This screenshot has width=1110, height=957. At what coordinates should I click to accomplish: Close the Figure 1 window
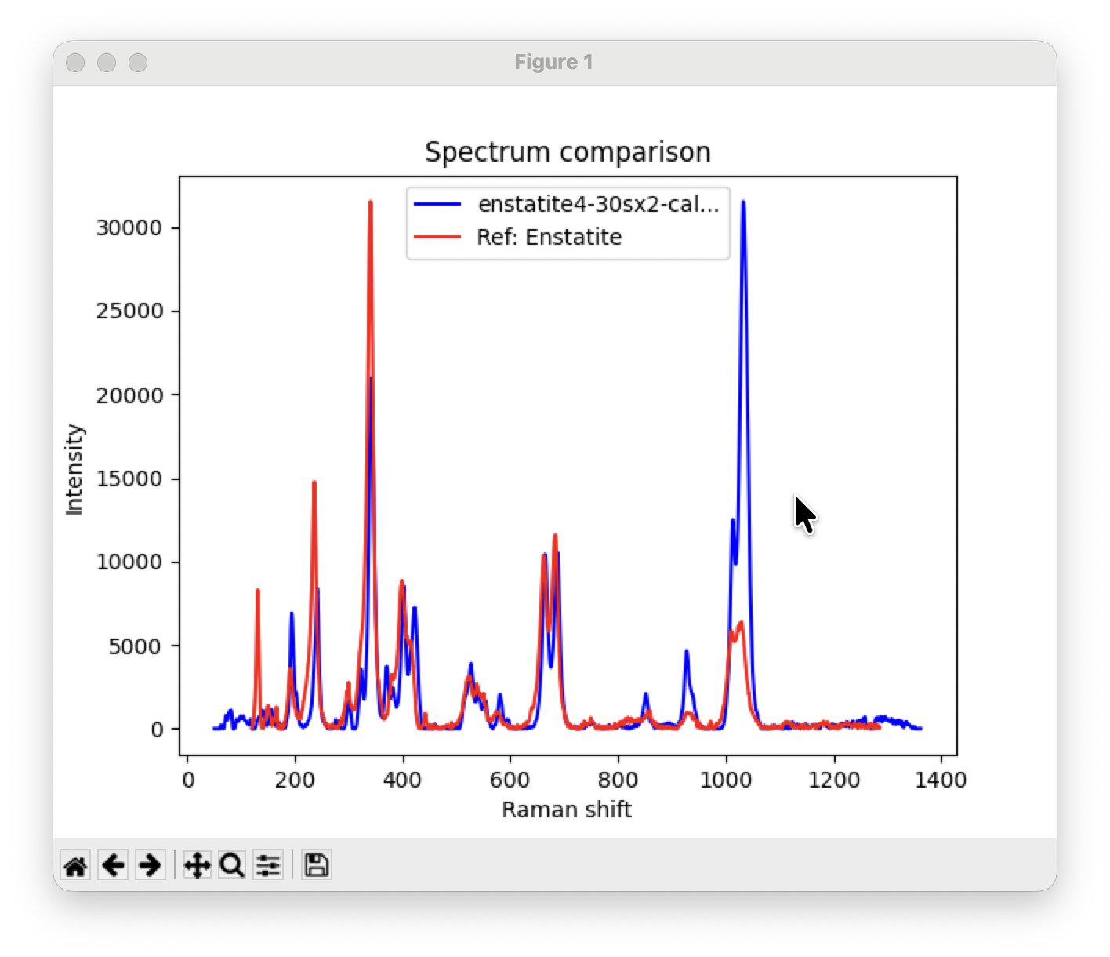point(75,63)
